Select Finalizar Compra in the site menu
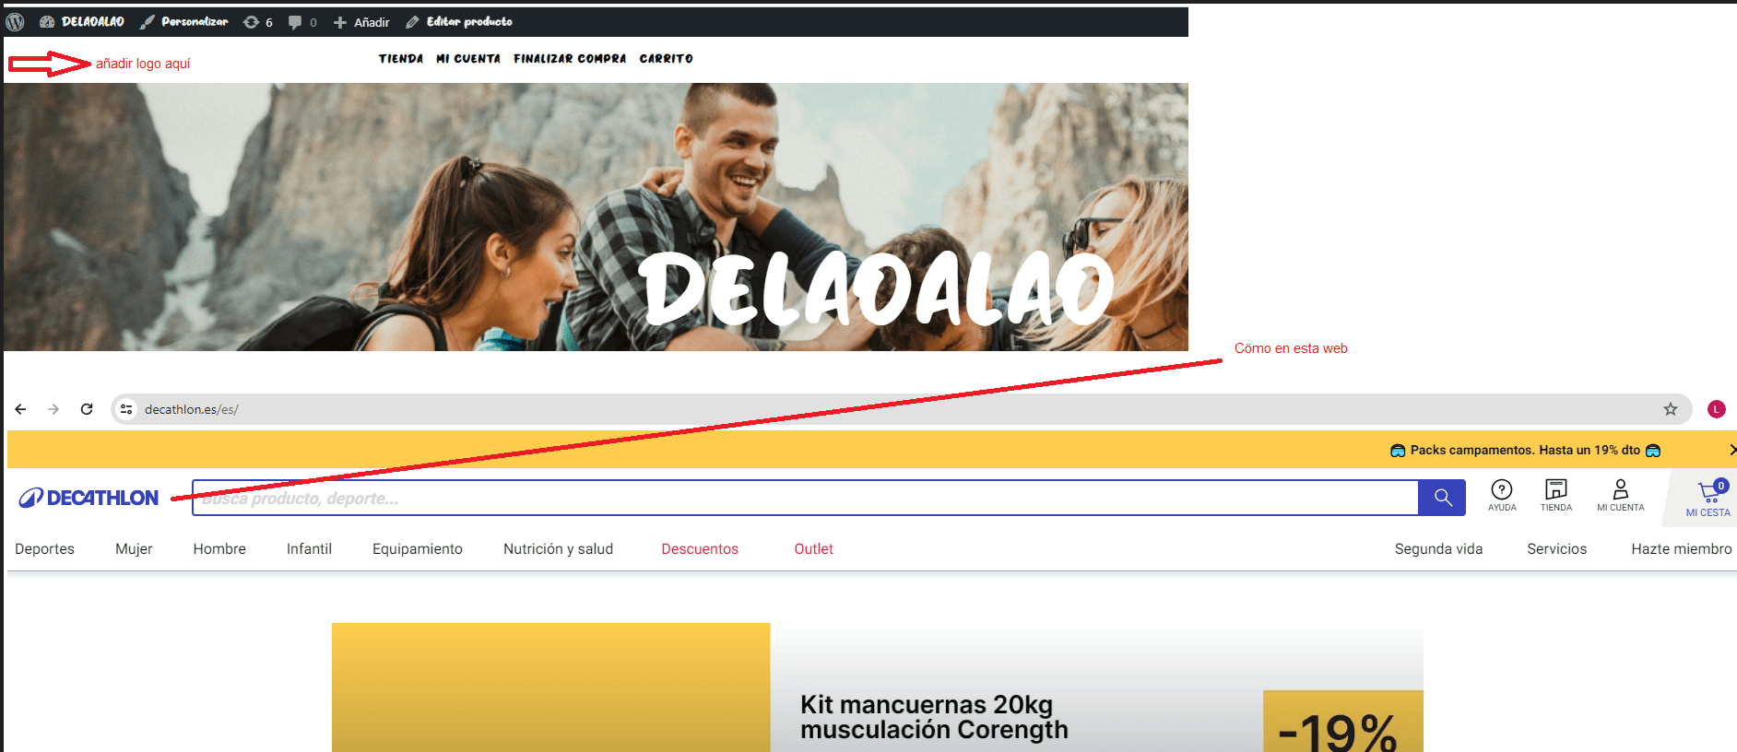Screen dimensions: 1737x752 [570, 58]
